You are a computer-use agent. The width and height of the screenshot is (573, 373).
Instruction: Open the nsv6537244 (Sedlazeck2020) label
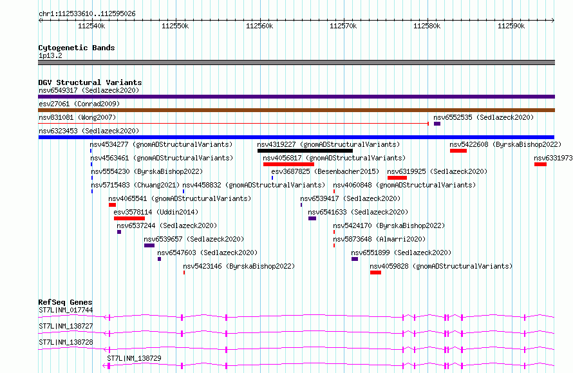pyautogui.click(x=167, y=225)
